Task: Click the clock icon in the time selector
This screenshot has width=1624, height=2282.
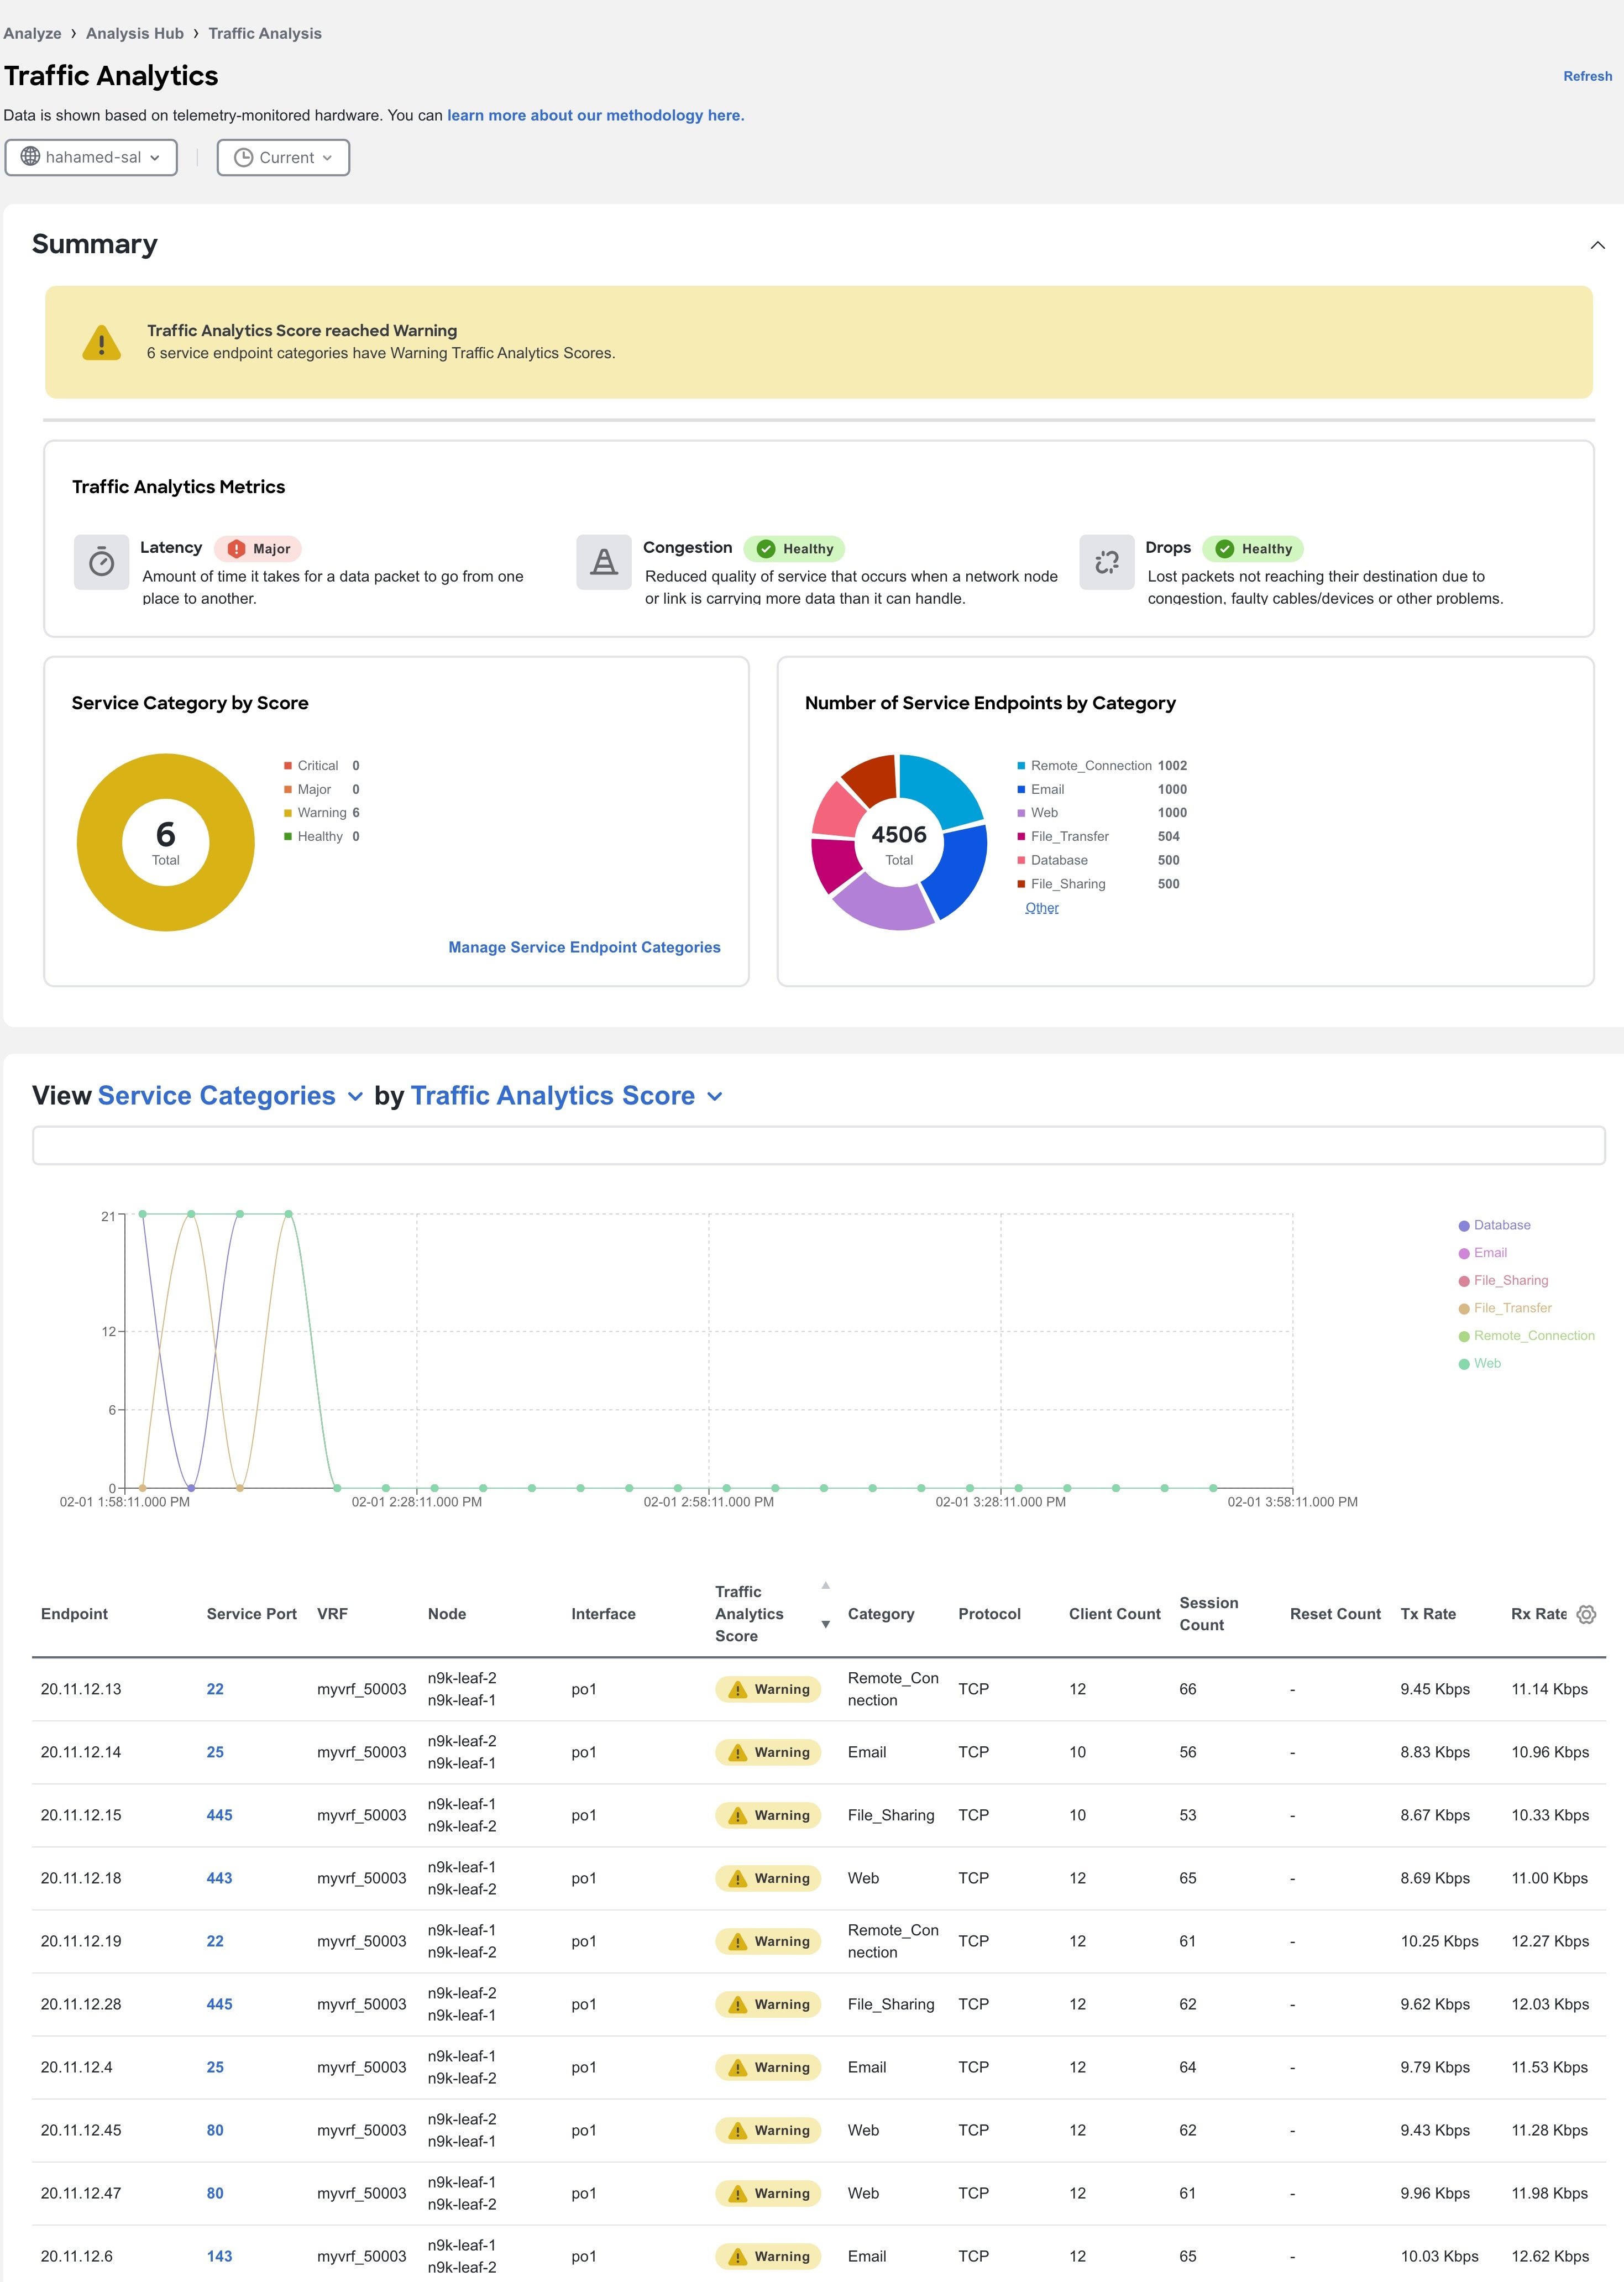Action: pyautogui.click(x=243, y=157)
